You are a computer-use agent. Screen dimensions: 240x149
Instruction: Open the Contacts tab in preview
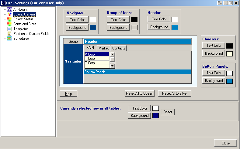click(118, 48)
